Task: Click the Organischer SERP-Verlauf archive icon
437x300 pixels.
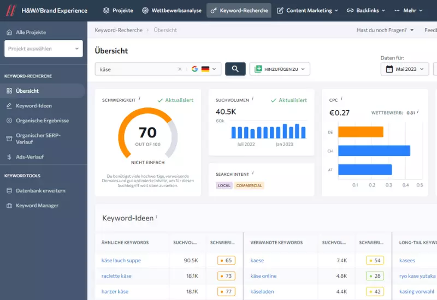Action: coord(9,139)
